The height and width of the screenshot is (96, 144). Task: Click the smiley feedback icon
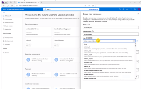[135, 9]
